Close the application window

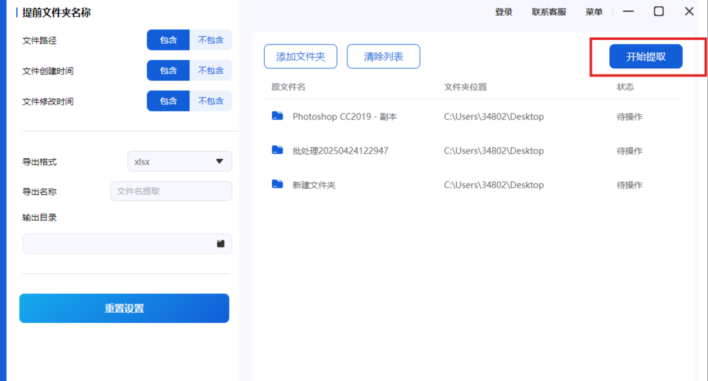(689, 12)
